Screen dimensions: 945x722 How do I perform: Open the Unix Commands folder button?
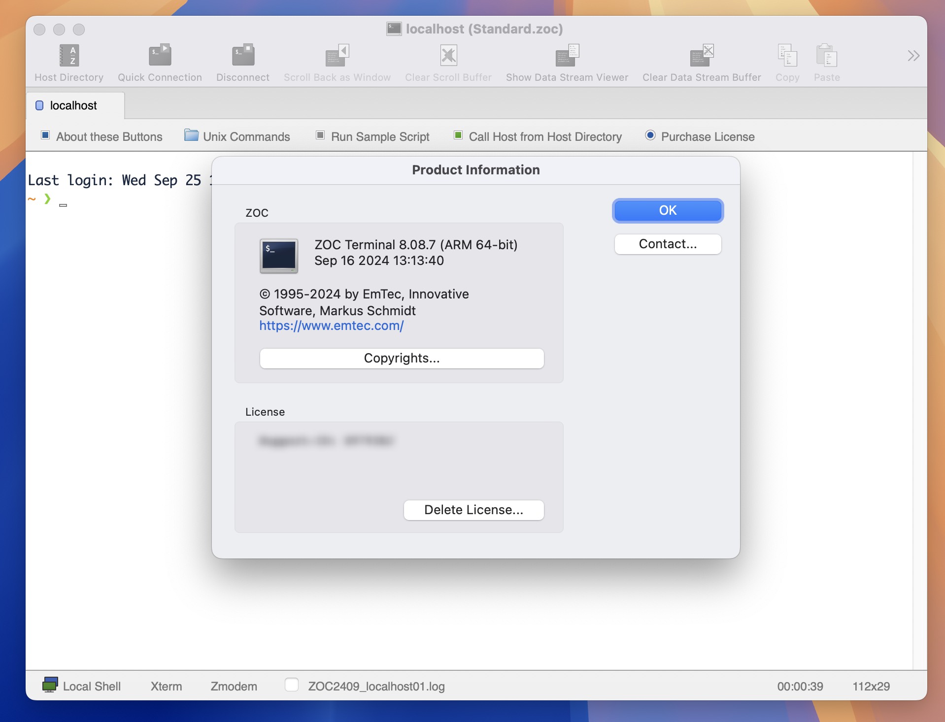click(237, 136)
